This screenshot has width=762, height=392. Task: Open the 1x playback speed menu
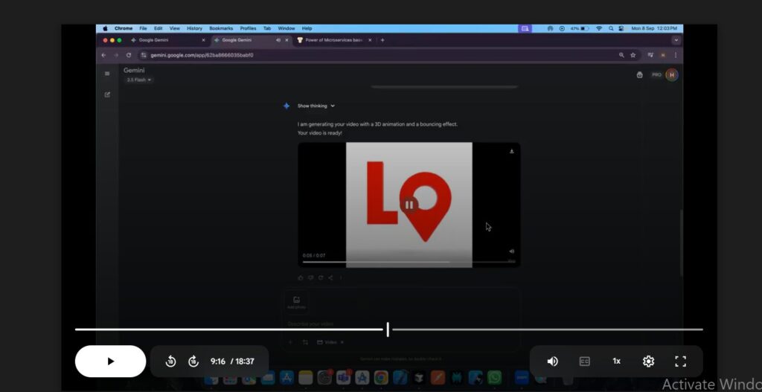[616, 362]
